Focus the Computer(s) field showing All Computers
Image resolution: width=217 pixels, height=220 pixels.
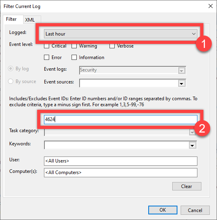121,172
